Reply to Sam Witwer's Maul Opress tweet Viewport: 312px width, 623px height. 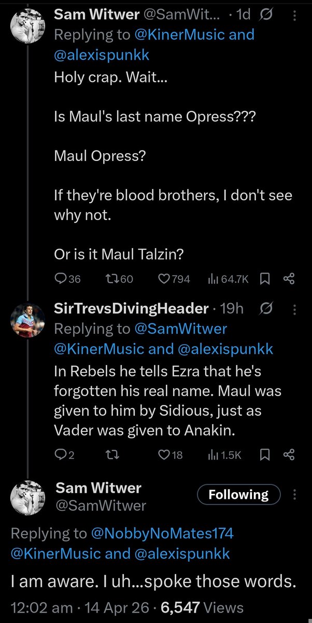point(61,279)
